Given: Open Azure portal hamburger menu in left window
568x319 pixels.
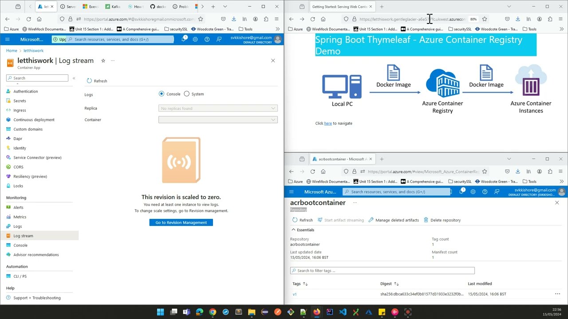Looking at the screenshot, I should [7, 39].
